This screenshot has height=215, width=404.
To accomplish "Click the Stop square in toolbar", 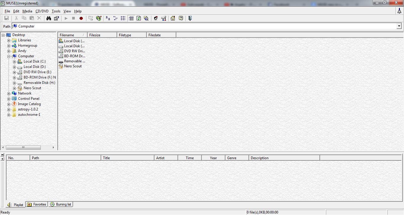I will pos(73,18).
